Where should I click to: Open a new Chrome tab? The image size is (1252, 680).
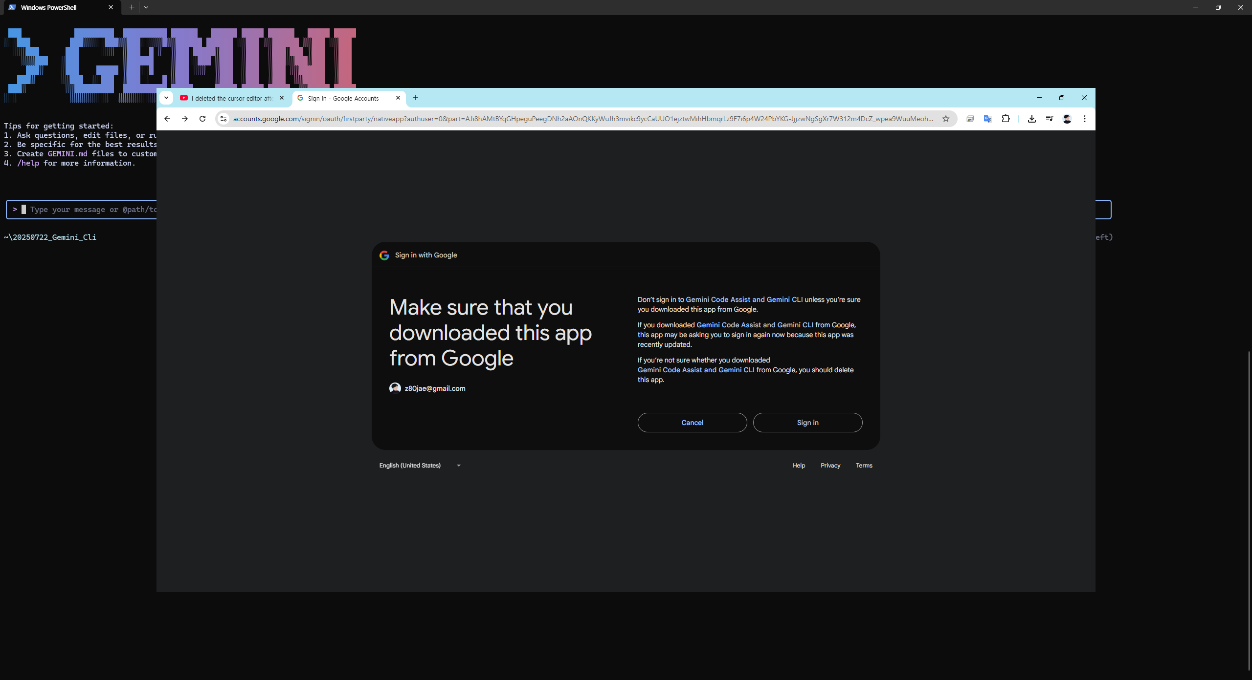coord(416,98)
